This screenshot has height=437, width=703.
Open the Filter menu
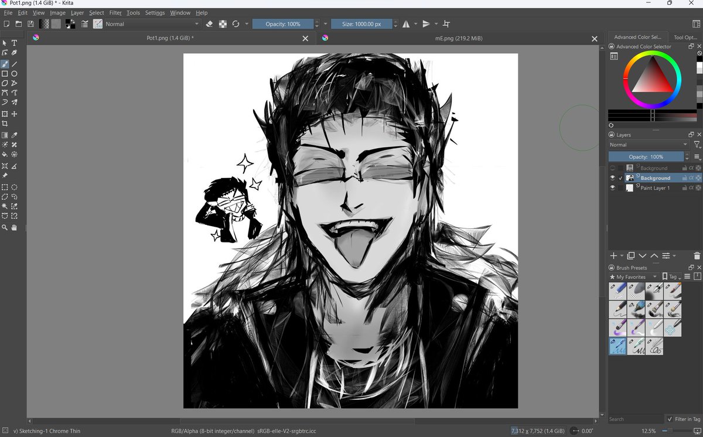point(115,12)
